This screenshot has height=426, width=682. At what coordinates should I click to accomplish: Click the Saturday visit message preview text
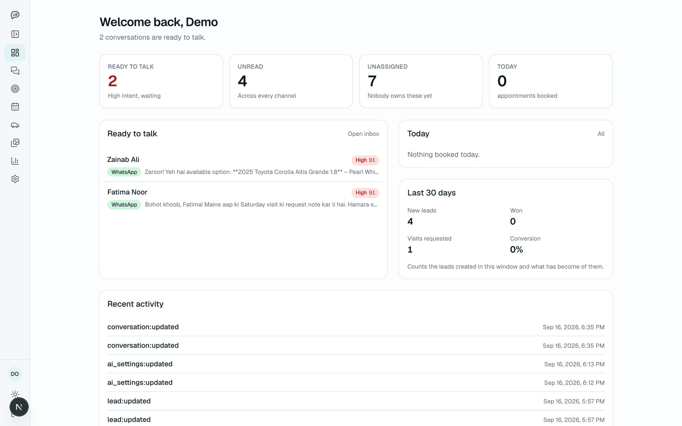(261, 204)
